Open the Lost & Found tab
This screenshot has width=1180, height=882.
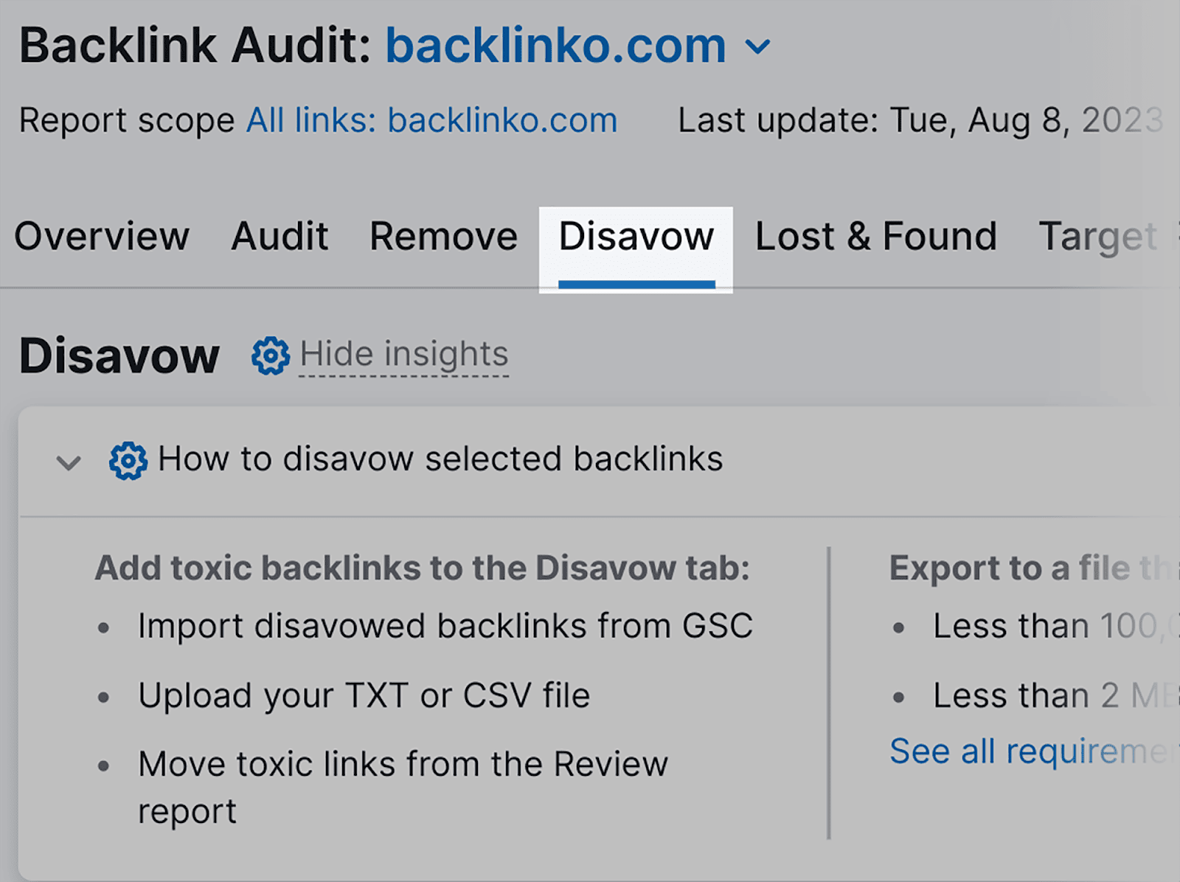(875, 237)
